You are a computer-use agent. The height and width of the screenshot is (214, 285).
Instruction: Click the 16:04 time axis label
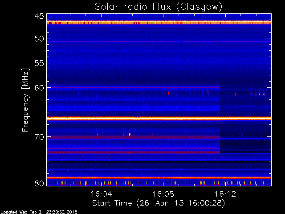(101, 194)
